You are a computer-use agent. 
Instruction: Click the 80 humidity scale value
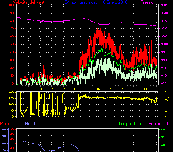4,143
